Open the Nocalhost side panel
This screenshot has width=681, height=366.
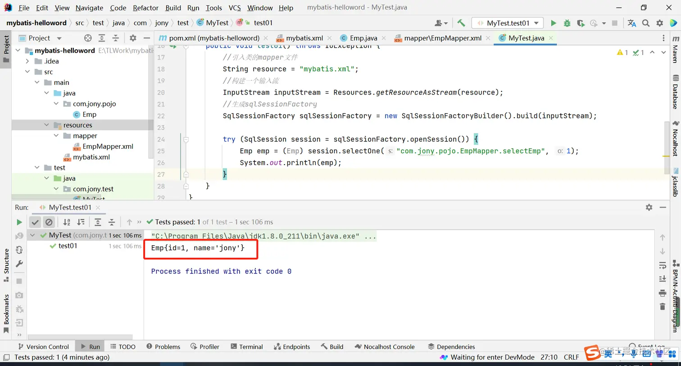pyautogui.click(x=675, y=138)
